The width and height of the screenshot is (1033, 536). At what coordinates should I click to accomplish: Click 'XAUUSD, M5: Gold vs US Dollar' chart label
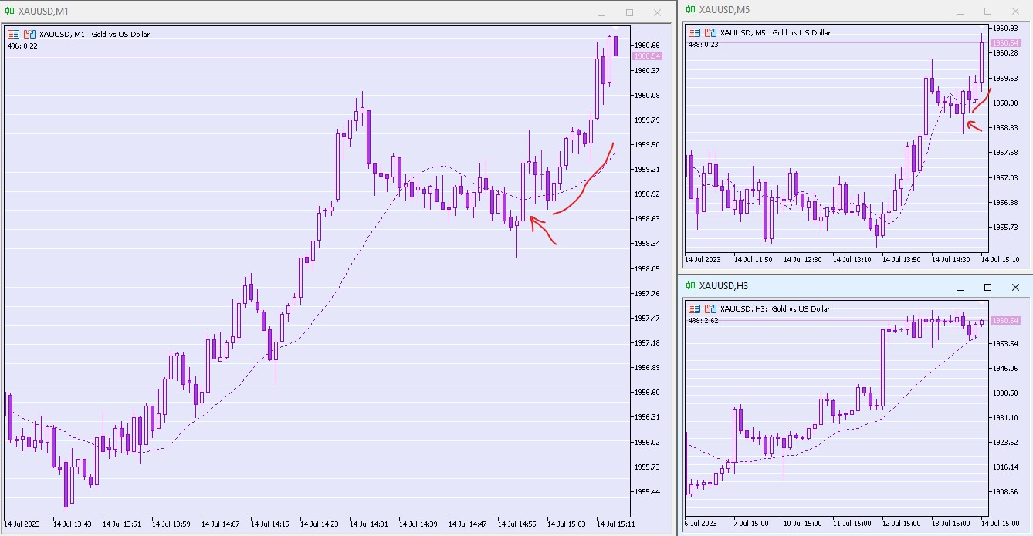776,32
